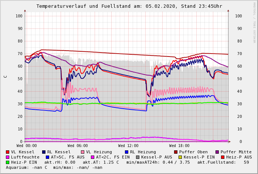Click the Aquarium min/max status line
The height and width of the screenshot is (174, 258).
(54, 167)
